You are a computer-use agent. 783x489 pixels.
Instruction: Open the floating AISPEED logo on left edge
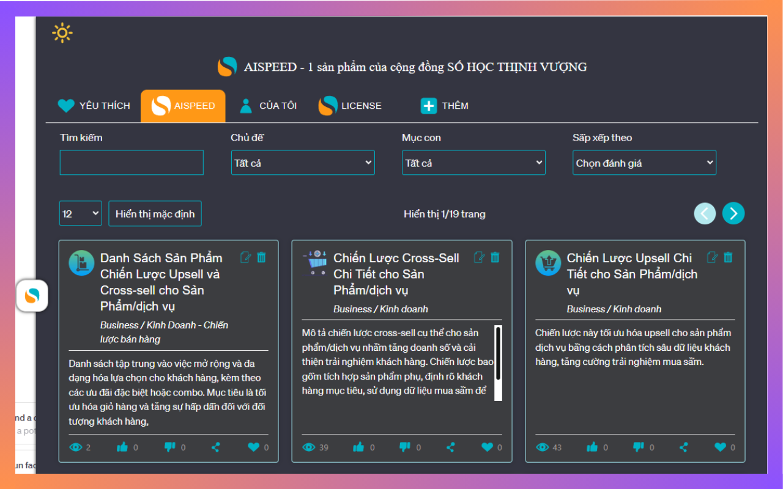[x=32, y=296]
